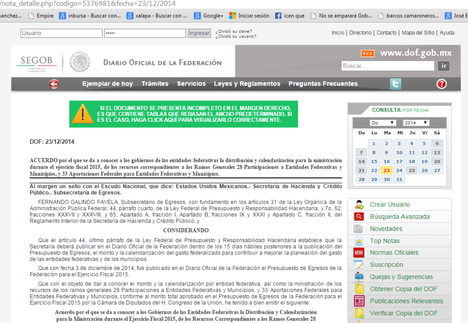Click the Ingresar login button

(x=199, y=33)
